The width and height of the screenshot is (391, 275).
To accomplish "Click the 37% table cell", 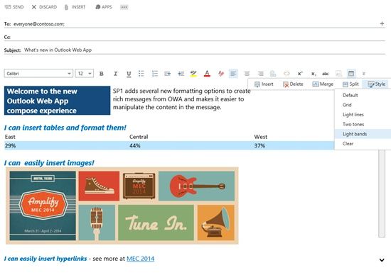I will (x=294, y=145).
